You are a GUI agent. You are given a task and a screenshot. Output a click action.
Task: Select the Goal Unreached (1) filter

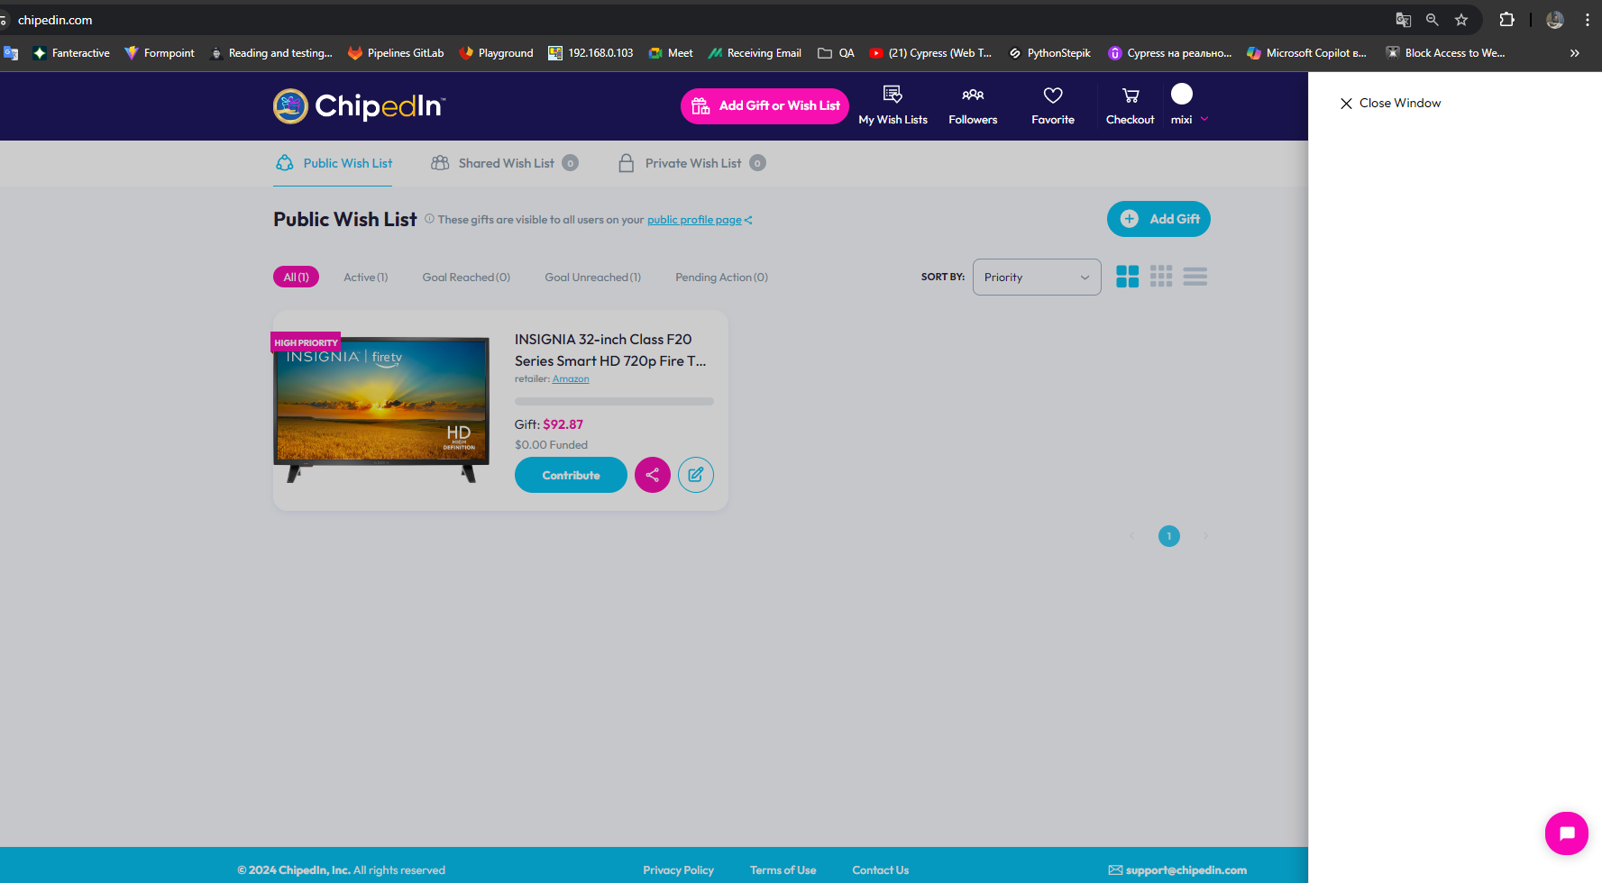592,277
